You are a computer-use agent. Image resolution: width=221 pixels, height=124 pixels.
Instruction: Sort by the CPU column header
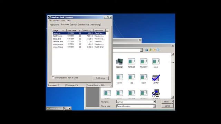point(80,31)
